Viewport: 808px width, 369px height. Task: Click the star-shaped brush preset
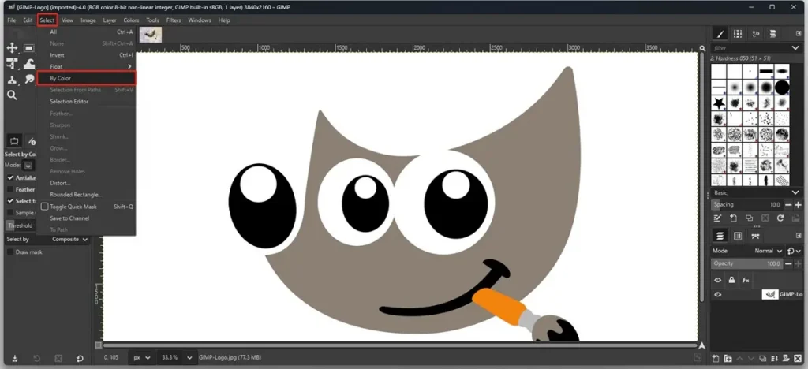pyautogui.click(x=720, y=103)
